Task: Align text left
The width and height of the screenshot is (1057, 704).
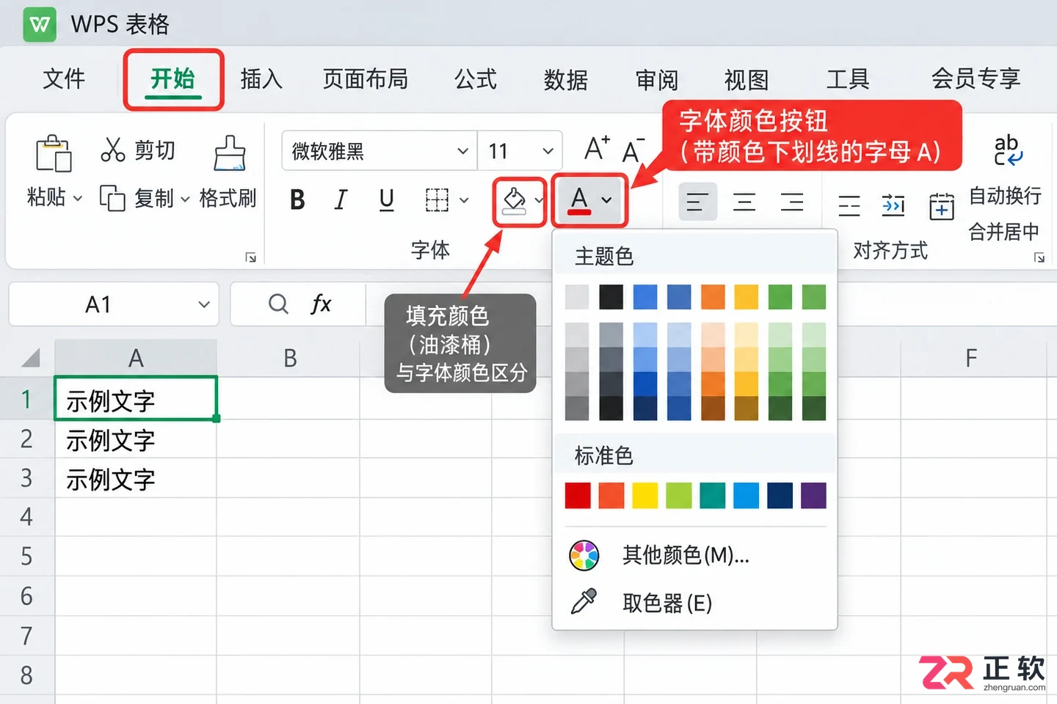Action: (697, 202)
